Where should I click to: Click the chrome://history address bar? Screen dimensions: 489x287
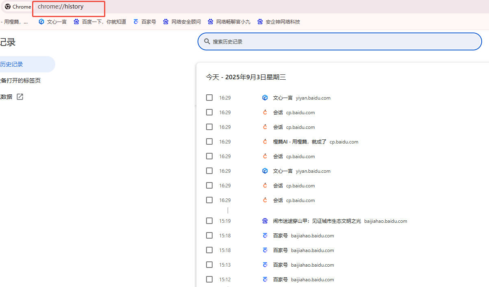(68, 7)
